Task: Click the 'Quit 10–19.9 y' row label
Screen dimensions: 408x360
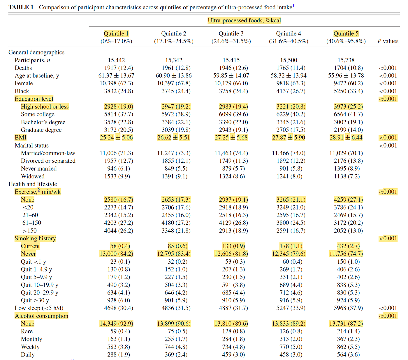Action: pyautogui.click(x=39, y=285)
